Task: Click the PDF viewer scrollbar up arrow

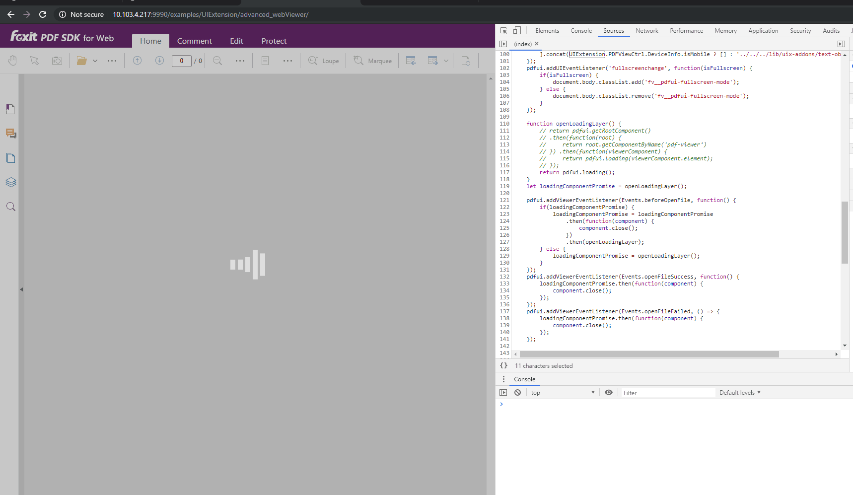Action: pos(491,78)
